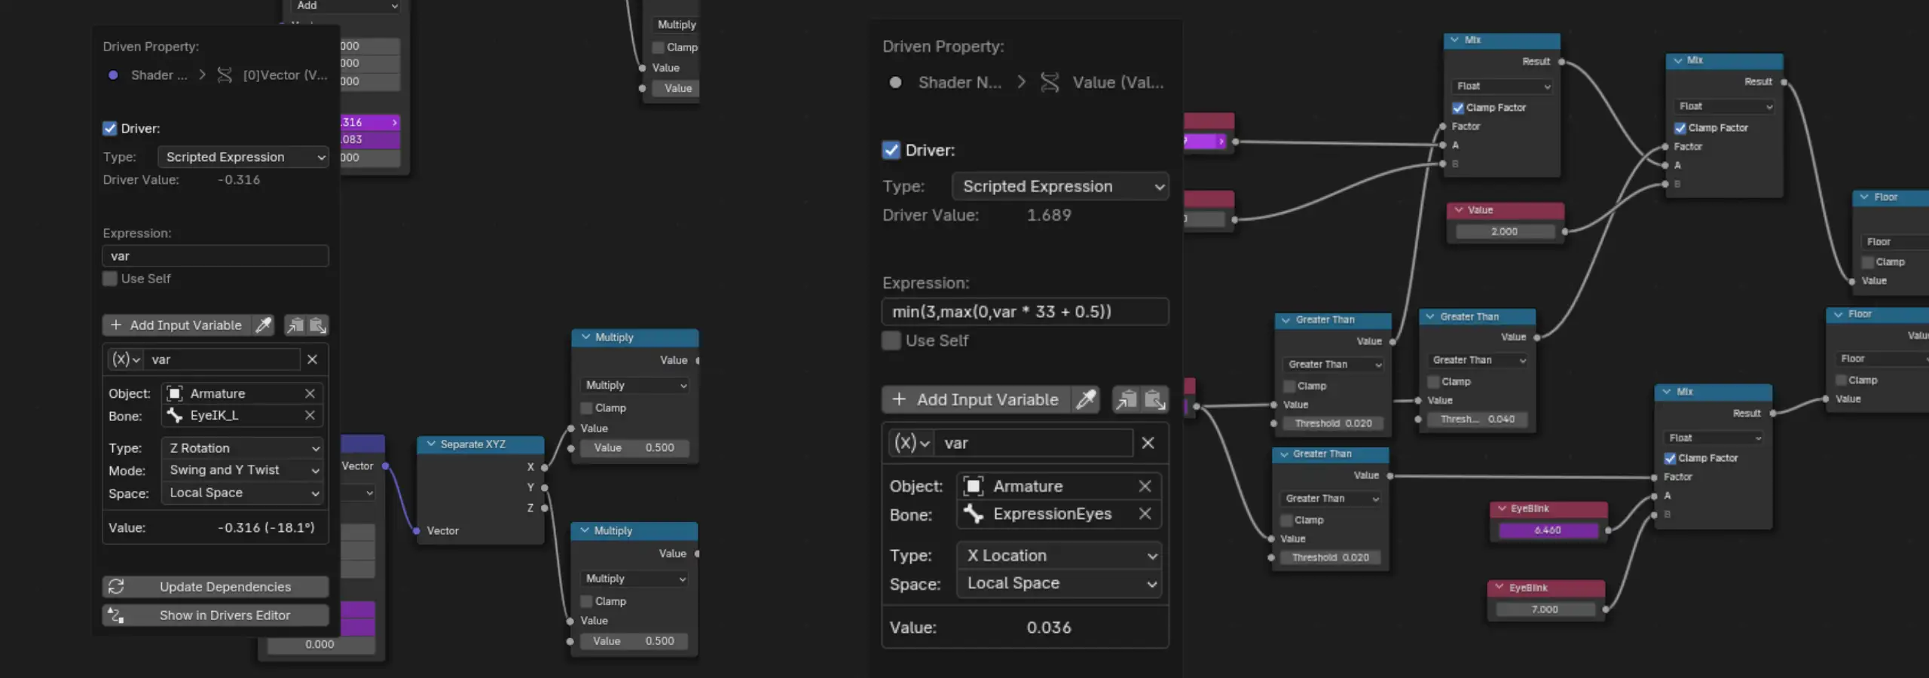1929x678 pixels.
Task: Open variable type dropdown in right panel
Action: pos(913,443)
